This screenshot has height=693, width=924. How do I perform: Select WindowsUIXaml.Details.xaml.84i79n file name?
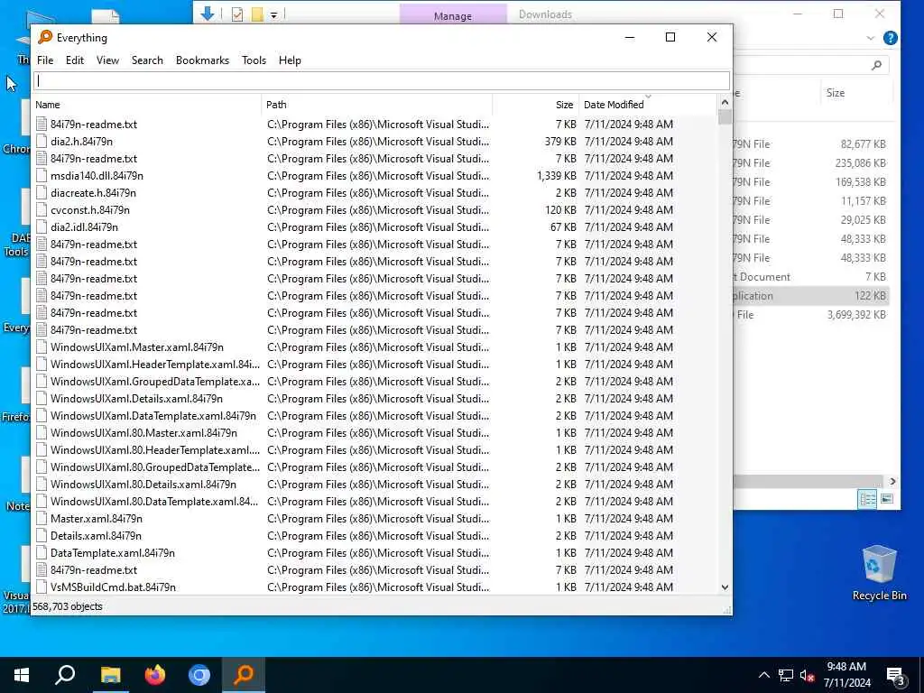[137, 398]
